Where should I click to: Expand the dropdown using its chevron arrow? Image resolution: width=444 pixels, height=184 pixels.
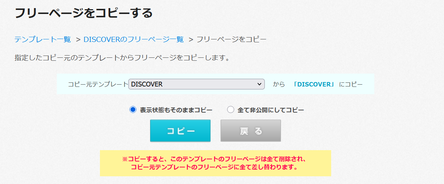259,84
